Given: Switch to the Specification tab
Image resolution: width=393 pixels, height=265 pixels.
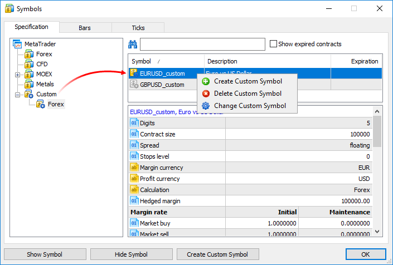Looking at the screenshot, I should point(32,27).
